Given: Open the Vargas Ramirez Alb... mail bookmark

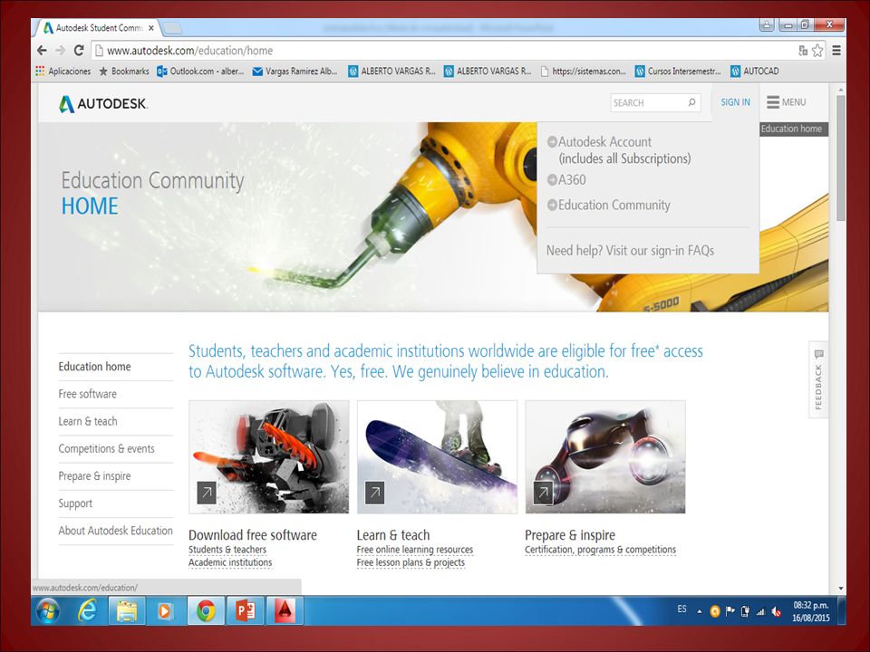Looking at the screenshot, I should (x=295, y=71).
